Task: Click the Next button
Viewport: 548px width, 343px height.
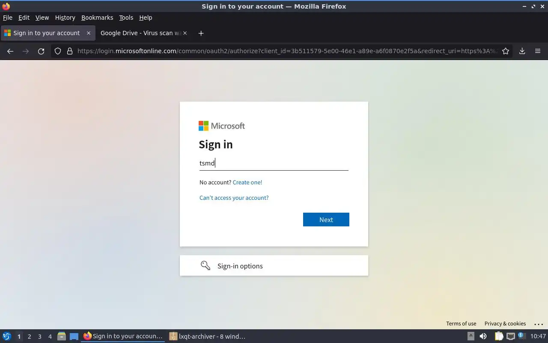Action: [326, 220]
